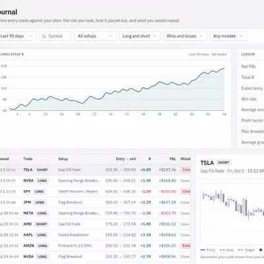264x264 pixels.
Task: Expand the Any mistake filter
Action: (x=228, y=36)
